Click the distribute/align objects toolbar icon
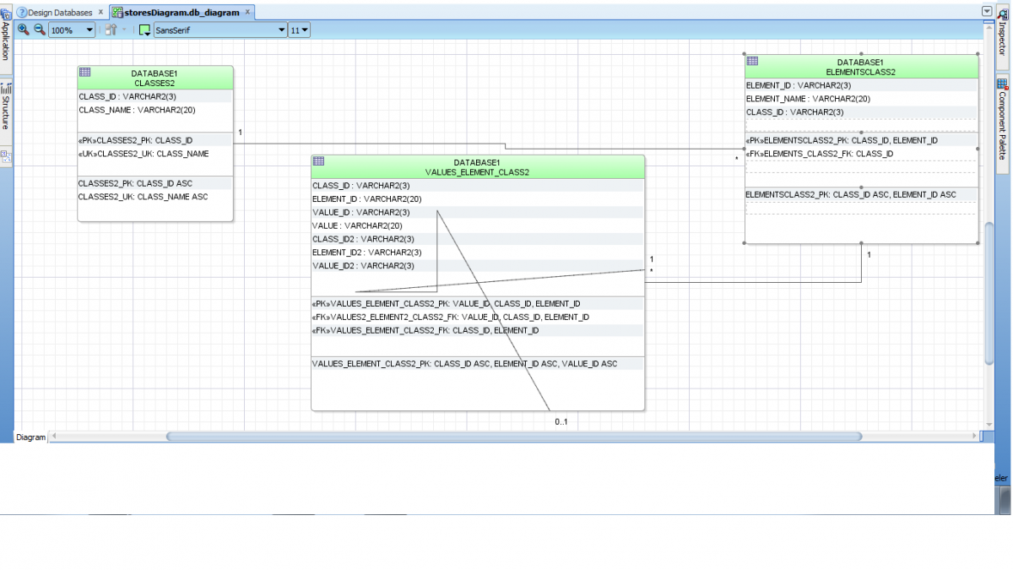Viewport: 1013px width, 570px height. 111,30
